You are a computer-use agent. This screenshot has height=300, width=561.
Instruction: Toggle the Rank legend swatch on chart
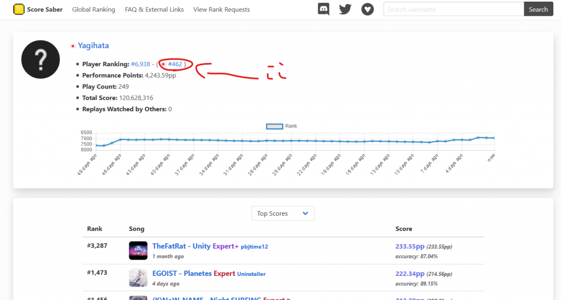click(x=274, y=126)
